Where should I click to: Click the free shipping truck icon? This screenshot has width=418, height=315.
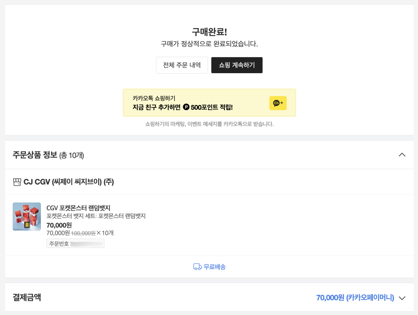coord(197,267)
